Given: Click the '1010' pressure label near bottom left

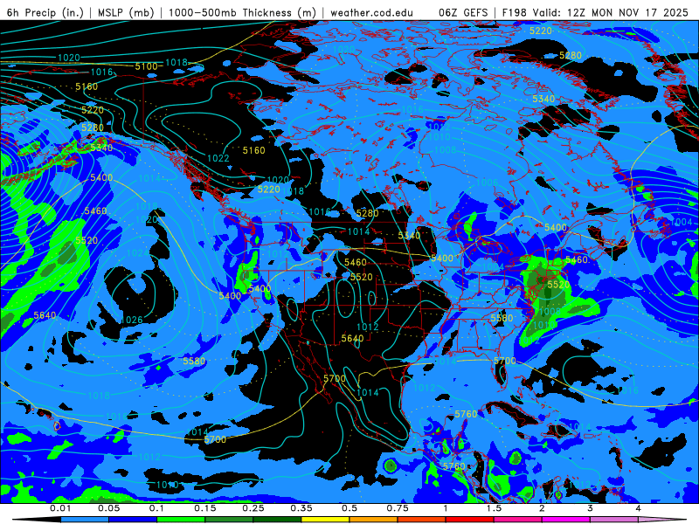Looking at the screenshot, I should point(168,485).
